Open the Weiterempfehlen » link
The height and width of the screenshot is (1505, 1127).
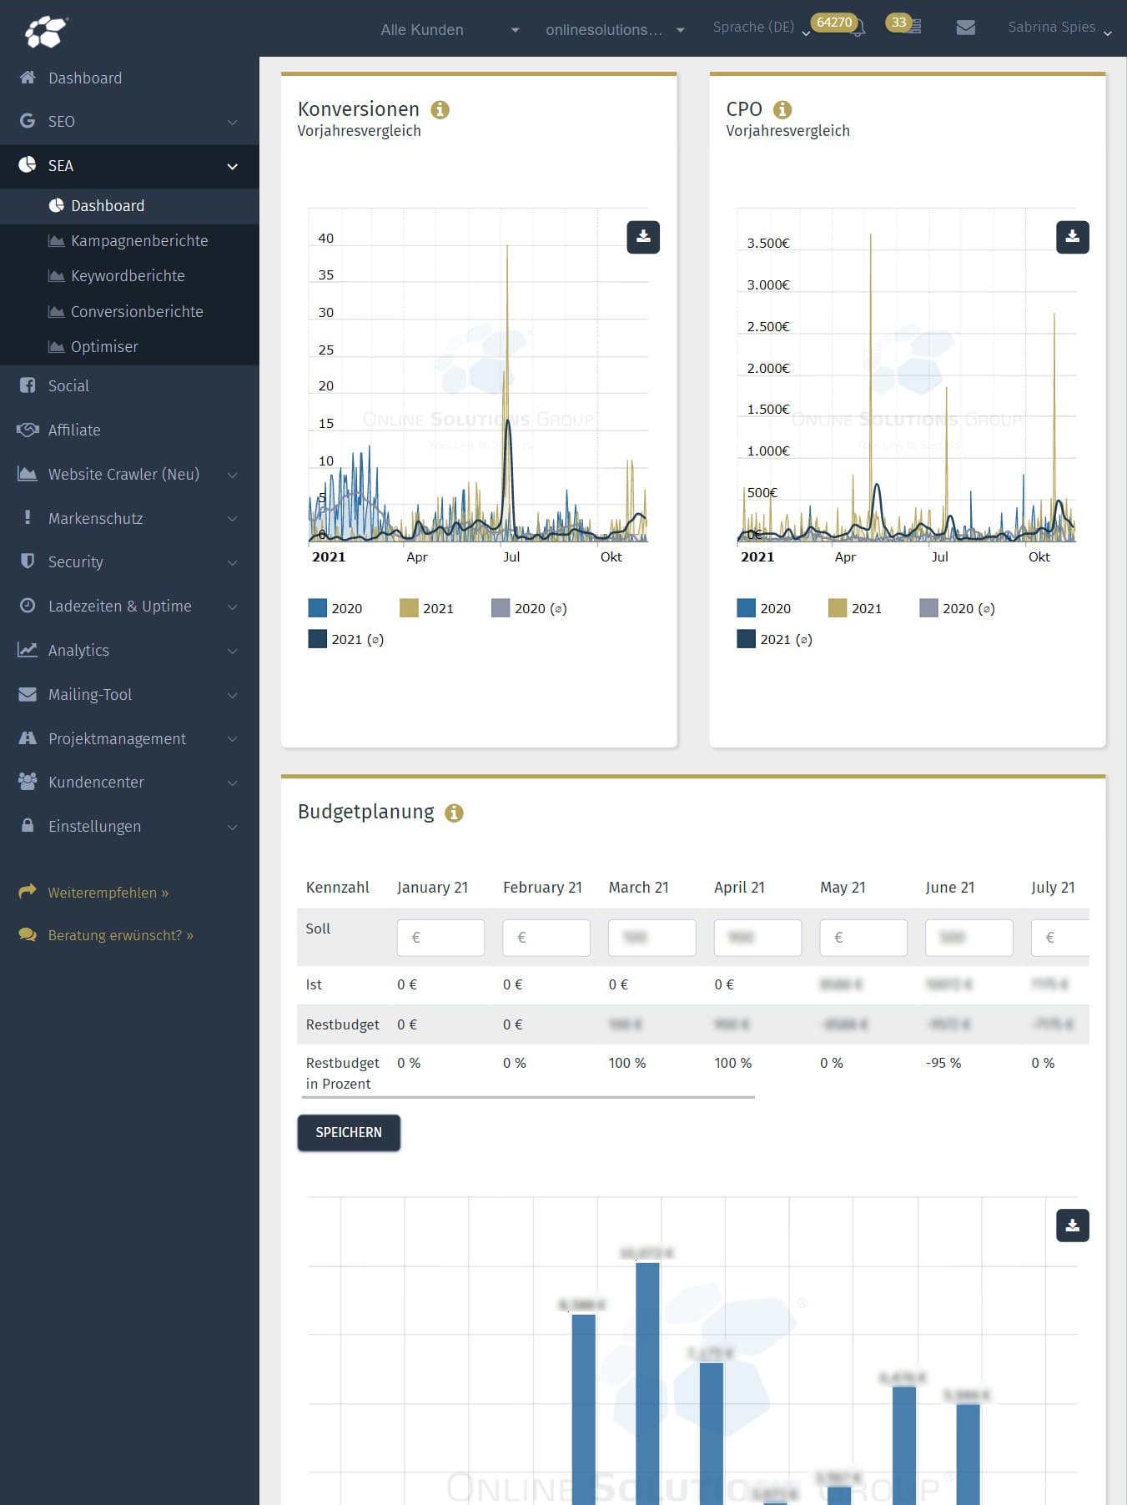pyautogui.click(x=108, y=893)
